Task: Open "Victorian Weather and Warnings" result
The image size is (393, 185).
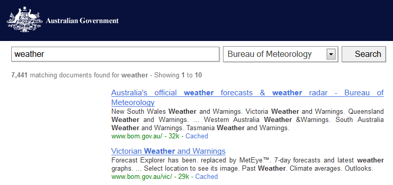Action: point(169,151)
